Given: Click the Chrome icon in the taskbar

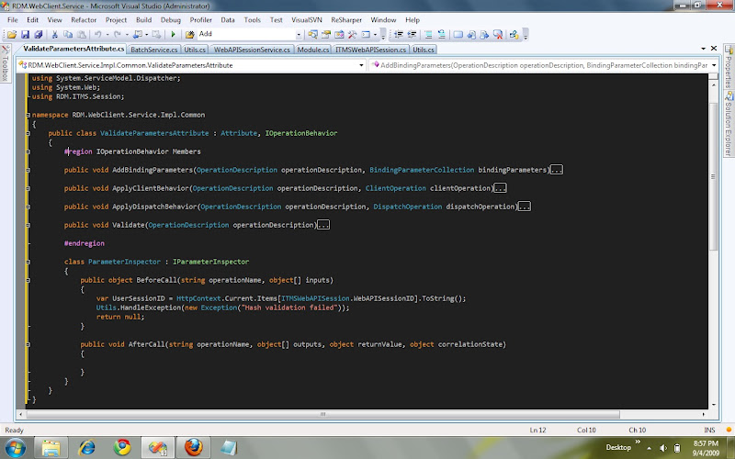Looking at the screenshot, I should (121, 447).
